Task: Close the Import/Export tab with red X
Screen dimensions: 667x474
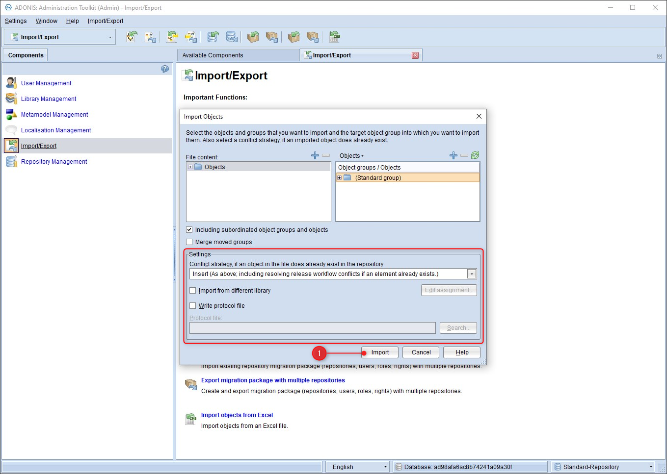Action: click(415, 55)
